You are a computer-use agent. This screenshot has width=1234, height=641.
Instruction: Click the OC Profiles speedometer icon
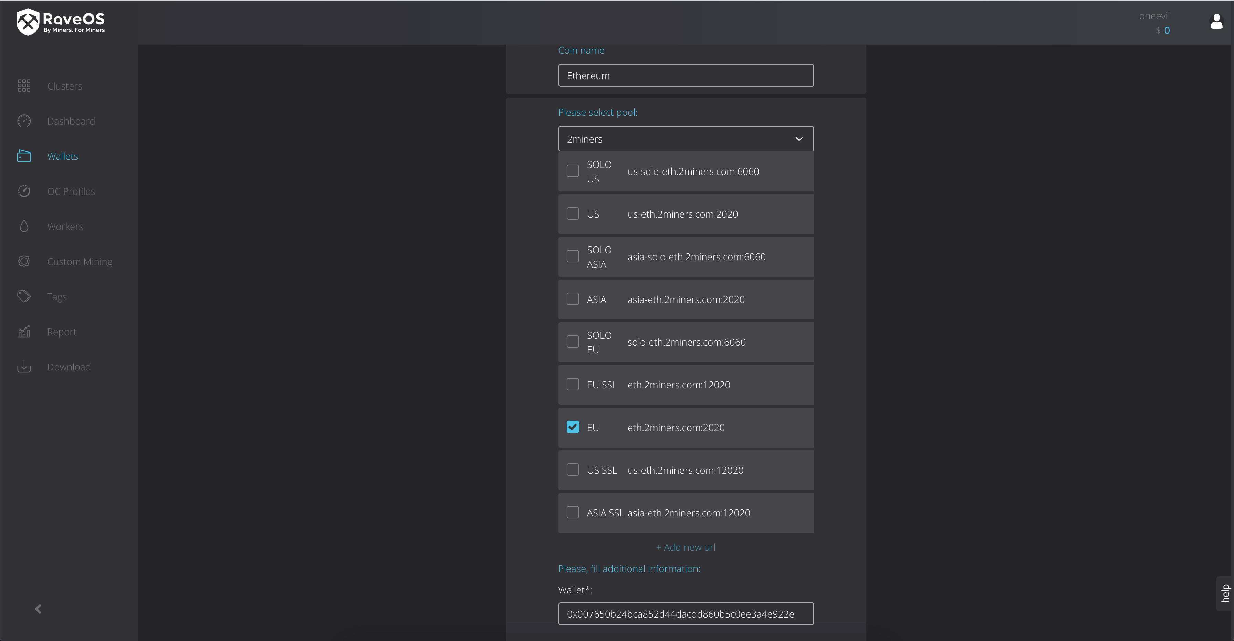tap(24, 191)
